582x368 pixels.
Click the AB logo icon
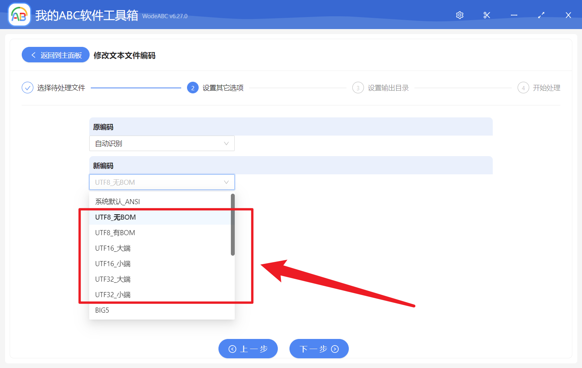point(19,15)
